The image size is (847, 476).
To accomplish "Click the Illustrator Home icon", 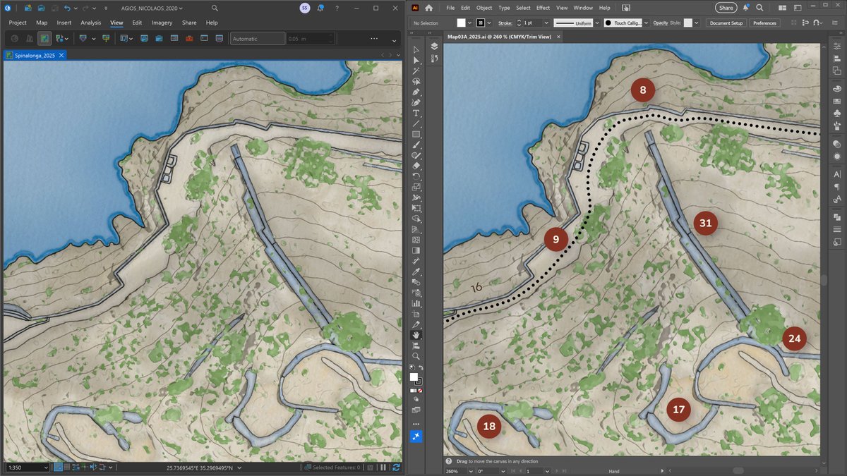I will pyautogui.click(x=429, y=7).
